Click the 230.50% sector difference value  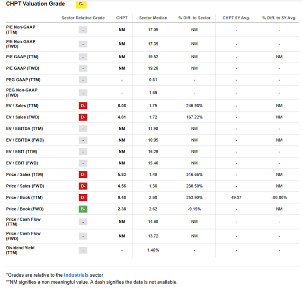tap(195, 186)
